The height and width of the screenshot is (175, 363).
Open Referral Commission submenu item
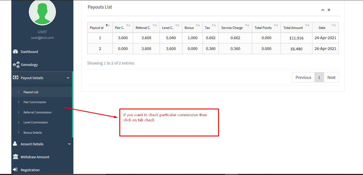[38, 112]
